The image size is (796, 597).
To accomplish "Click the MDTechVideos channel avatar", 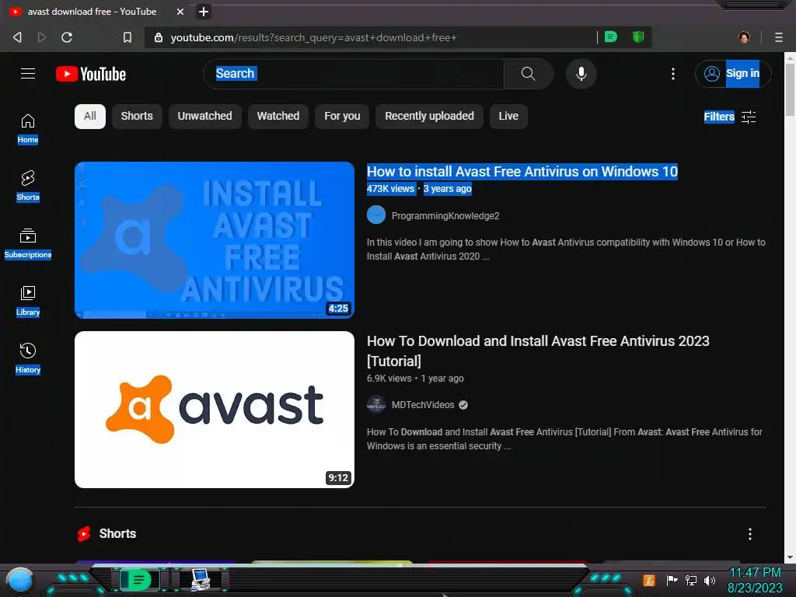I will point(376,404).
